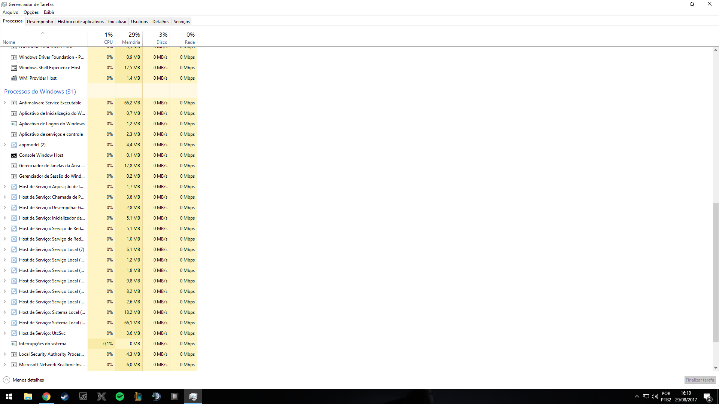Expand Microsoft Network Realtime Inspection row
This screenshot has height=404, width=719.
pos(4,365)
